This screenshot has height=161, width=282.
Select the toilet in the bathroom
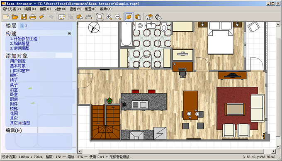164,27
